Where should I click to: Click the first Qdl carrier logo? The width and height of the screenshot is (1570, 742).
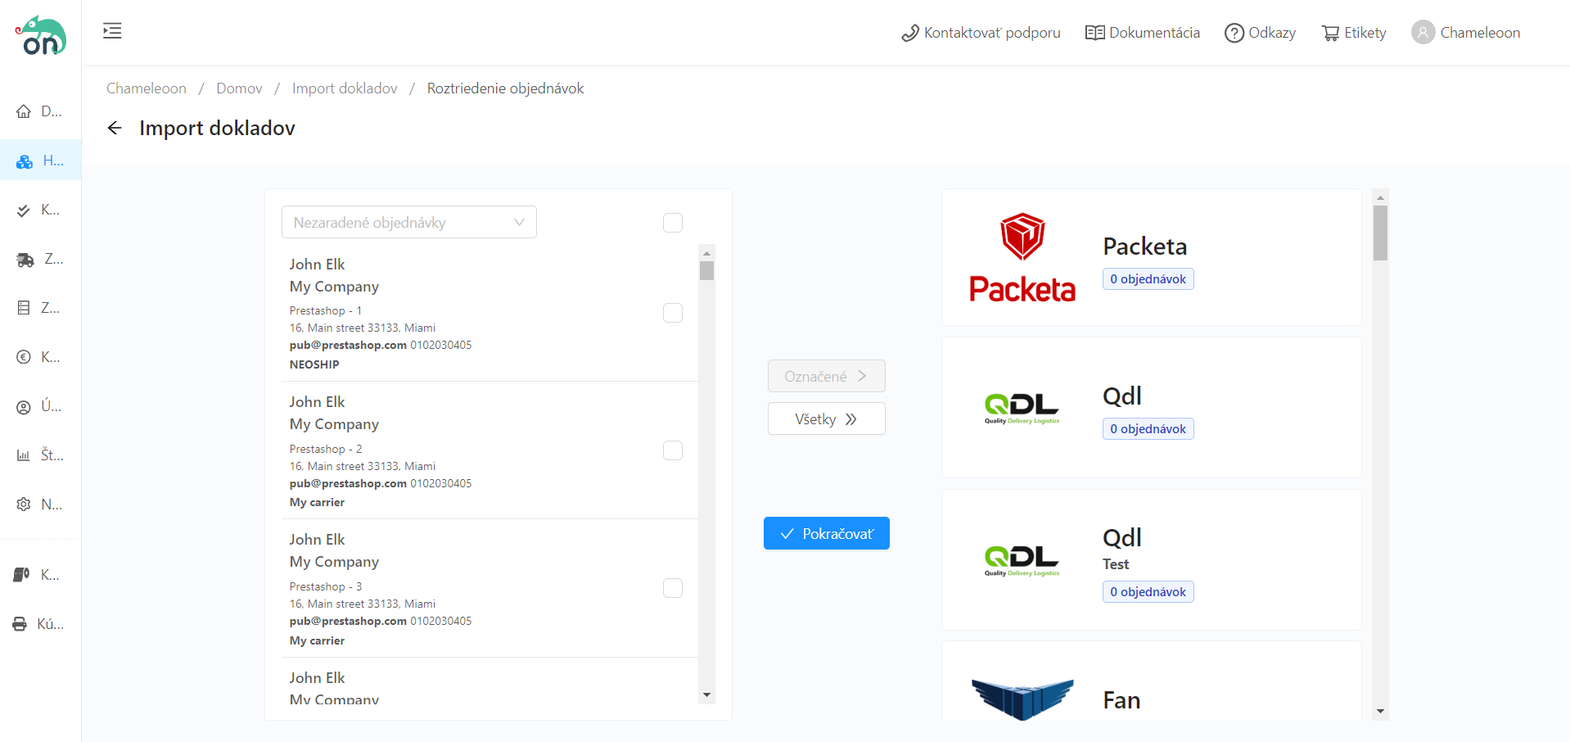[1022, 408]
